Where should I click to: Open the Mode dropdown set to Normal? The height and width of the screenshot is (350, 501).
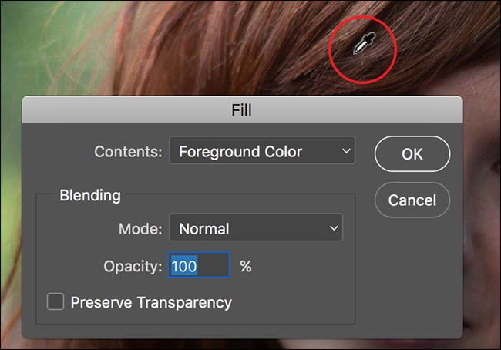pos(255,228)
